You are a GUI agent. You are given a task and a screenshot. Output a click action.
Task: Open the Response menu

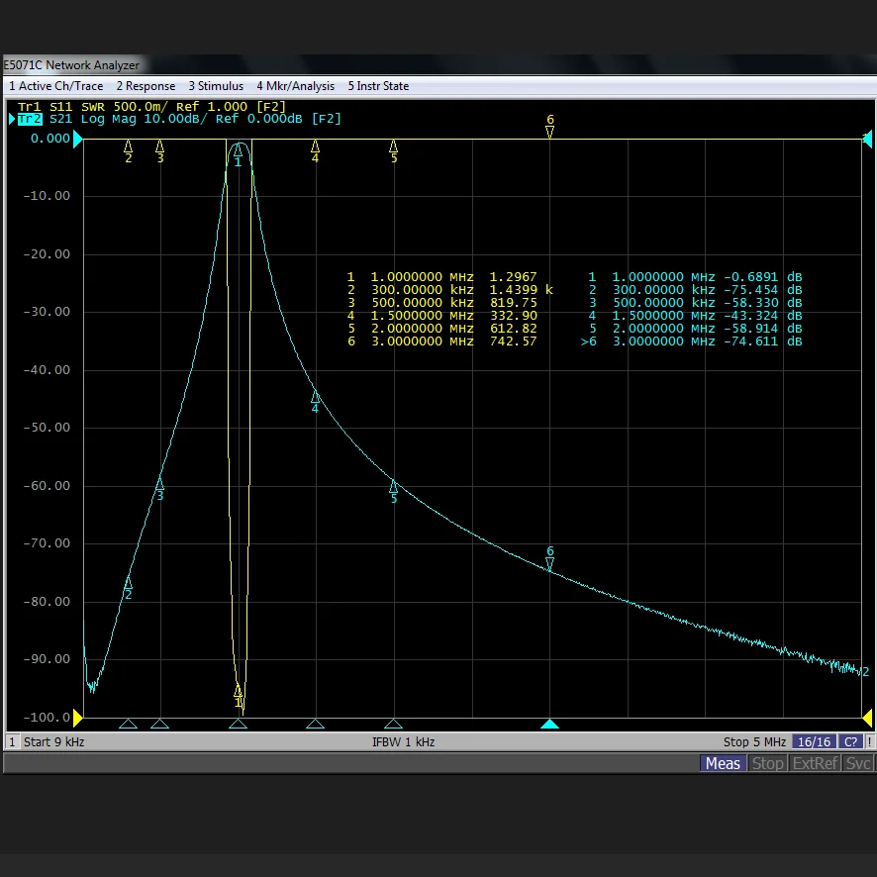coord(146,86)
